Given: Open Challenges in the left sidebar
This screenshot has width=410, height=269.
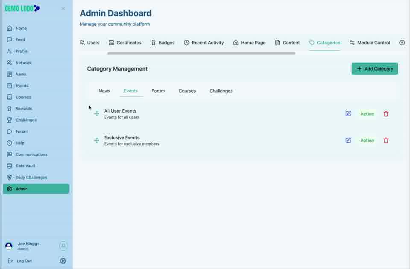Looking at the screenshot, I should coord(36,120).
